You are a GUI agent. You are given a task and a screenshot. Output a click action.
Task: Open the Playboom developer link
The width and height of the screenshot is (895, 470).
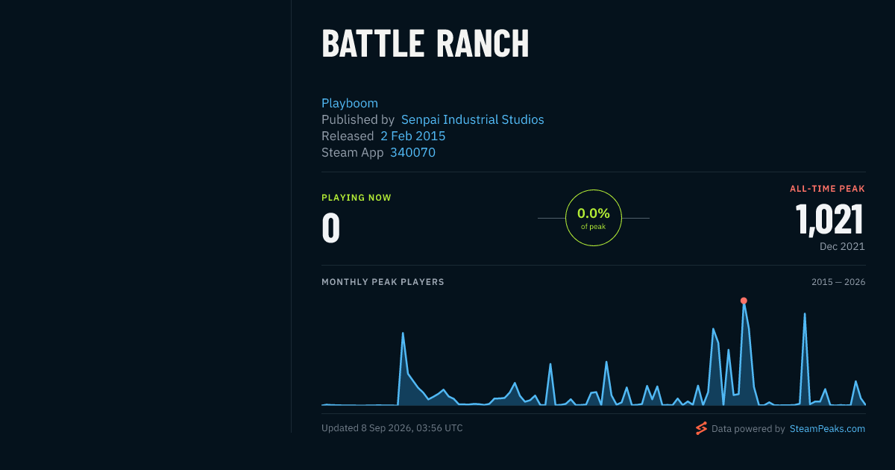coord(350,103)
